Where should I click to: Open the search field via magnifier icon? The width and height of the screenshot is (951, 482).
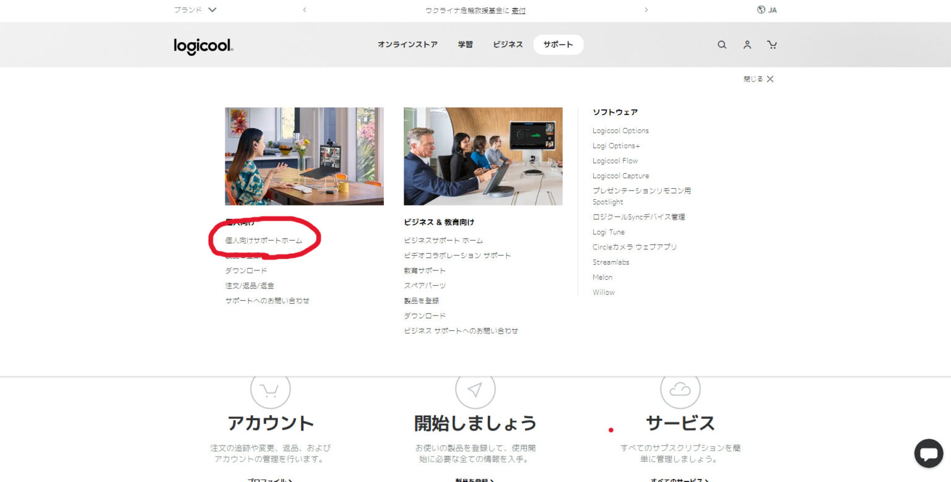[x=722, y=45]
